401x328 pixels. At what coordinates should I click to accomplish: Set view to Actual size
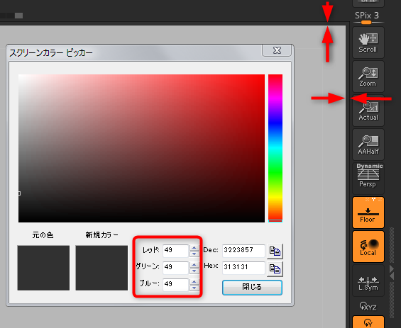click(x=368, y=111)
